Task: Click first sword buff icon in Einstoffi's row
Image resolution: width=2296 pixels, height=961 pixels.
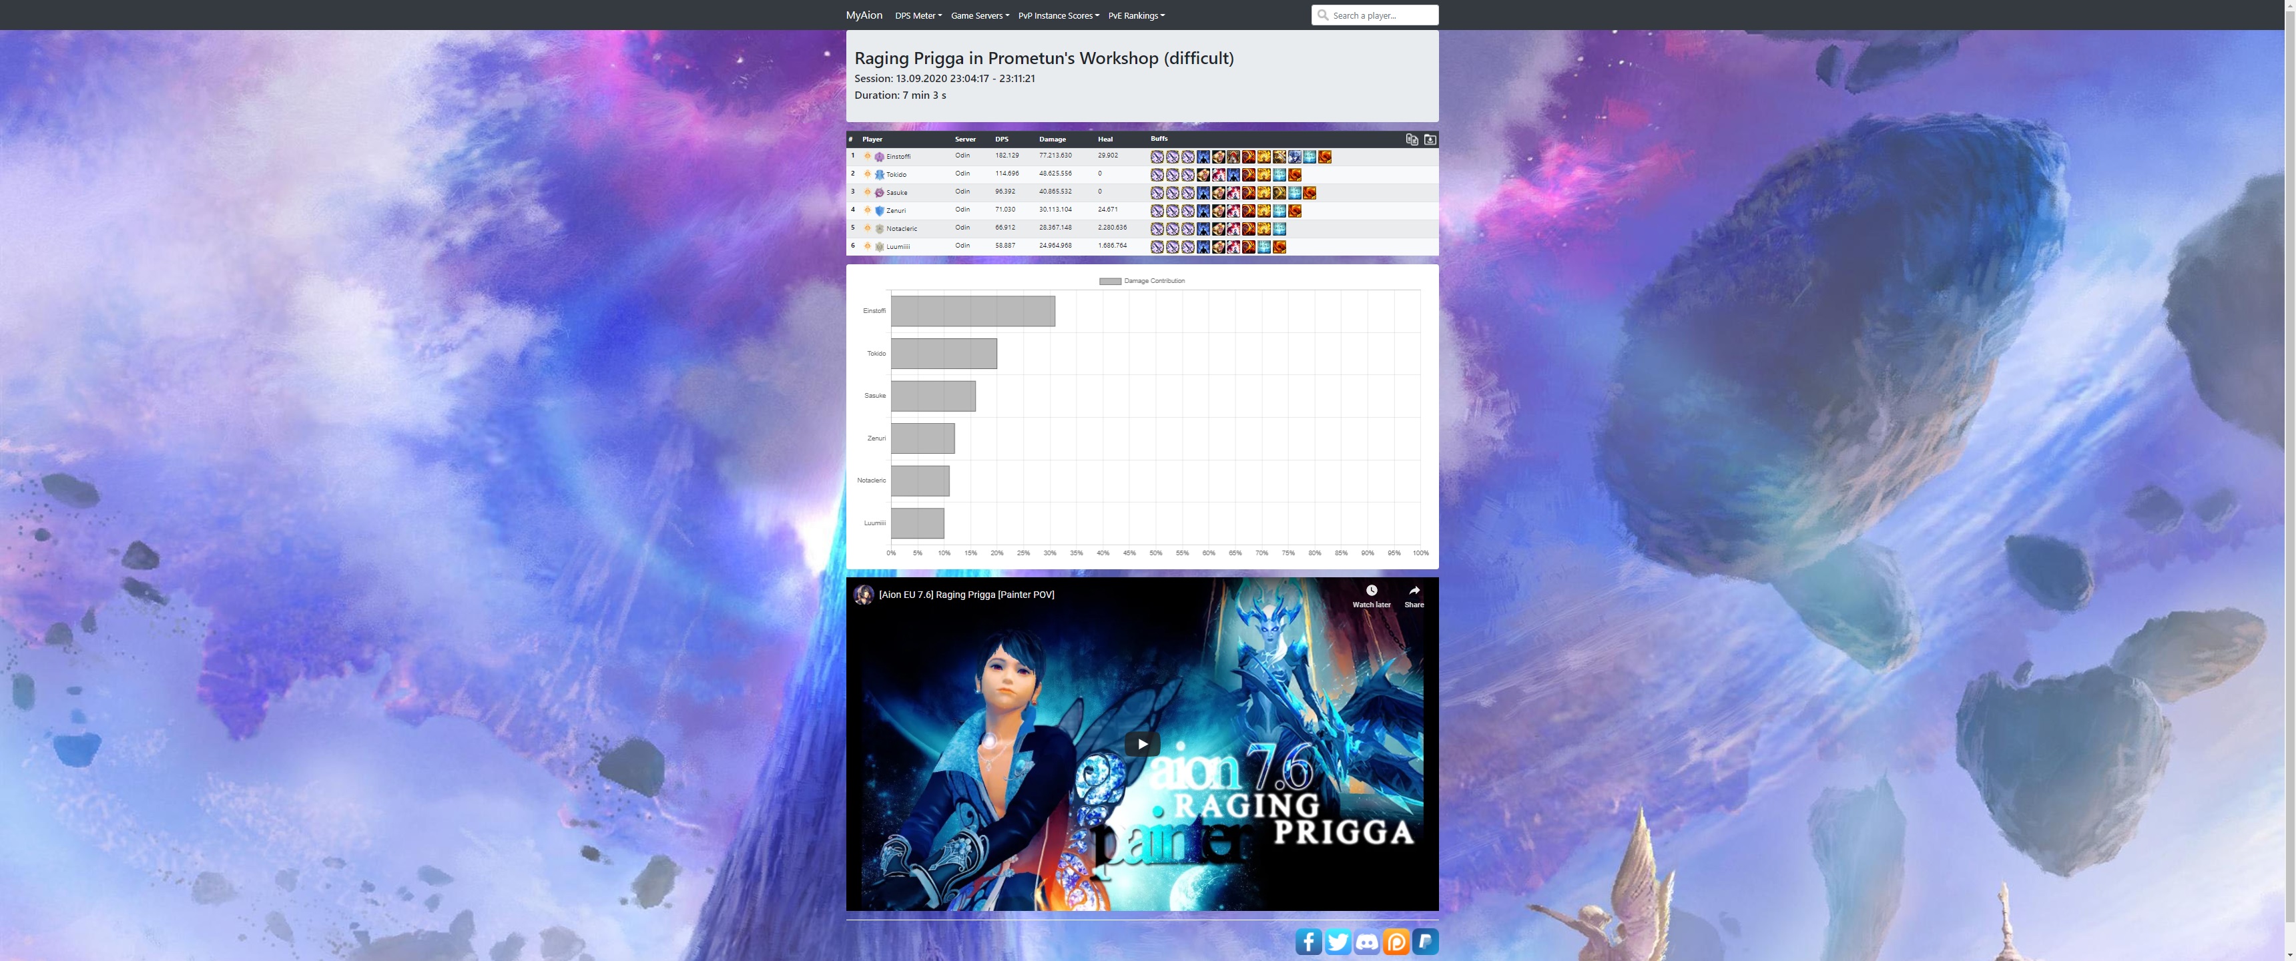Action: tap(1157, 157)
